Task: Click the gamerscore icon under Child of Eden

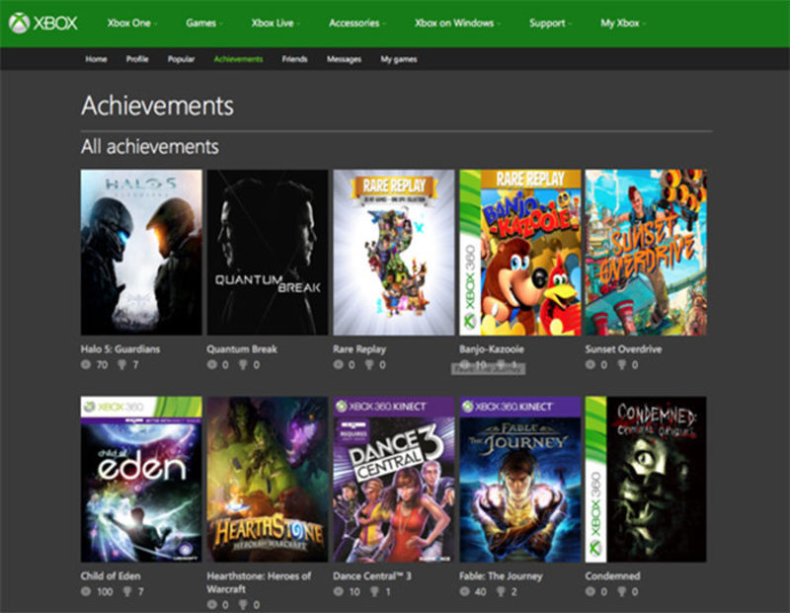Action: click(87, 591)
